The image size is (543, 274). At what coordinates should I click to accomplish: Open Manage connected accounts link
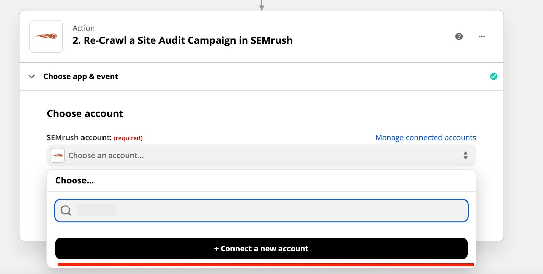click(x=426, y=138)
